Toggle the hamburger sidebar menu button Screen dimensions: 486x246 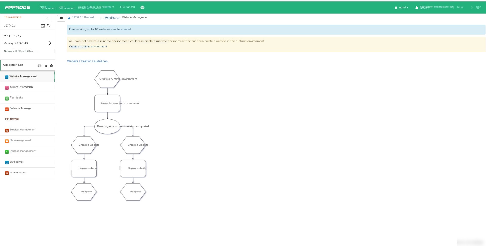pyautogui.click(x=61, y=18)
